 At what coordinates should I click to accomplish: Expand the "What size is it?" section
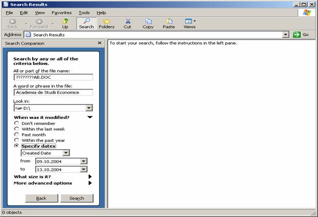[90, 177]
